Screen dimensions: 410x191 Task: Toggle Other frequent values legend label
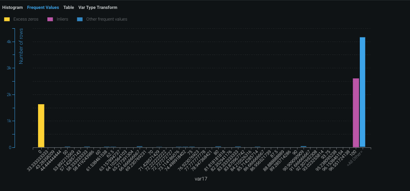coord(106,19)
